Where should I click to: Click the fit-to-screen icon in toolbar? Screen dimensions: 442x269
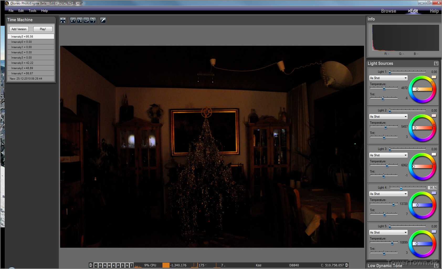tap(63, 20)
